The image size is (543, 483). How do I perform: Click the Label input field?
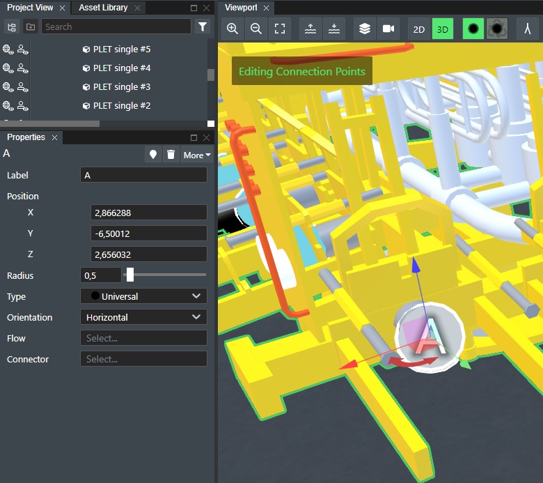click(x=143, y=175)
